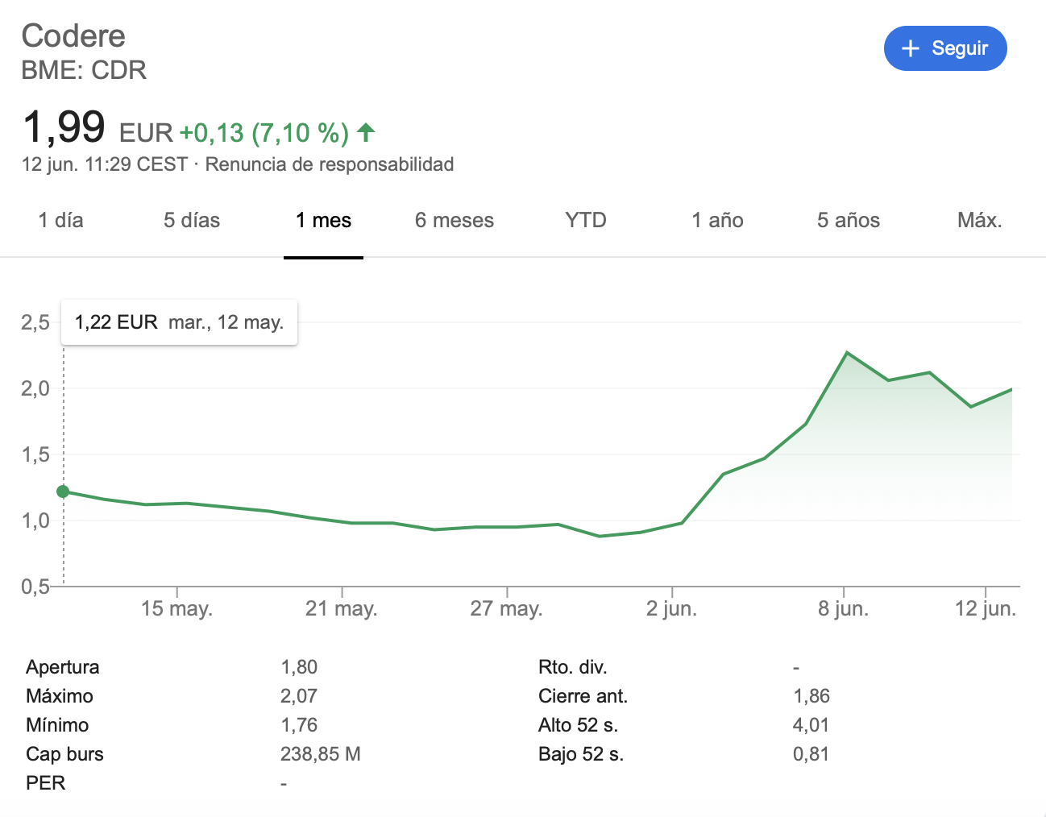Open the 6 meses chart range
This screenshot has height=817, width=1046.
(x=455, y=220)
